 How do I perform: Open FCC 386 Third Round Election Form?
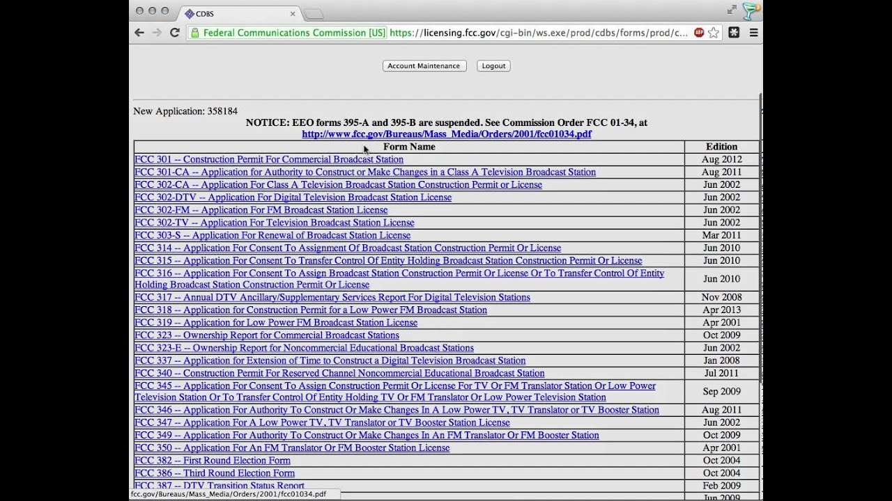[x=215, y=473]
